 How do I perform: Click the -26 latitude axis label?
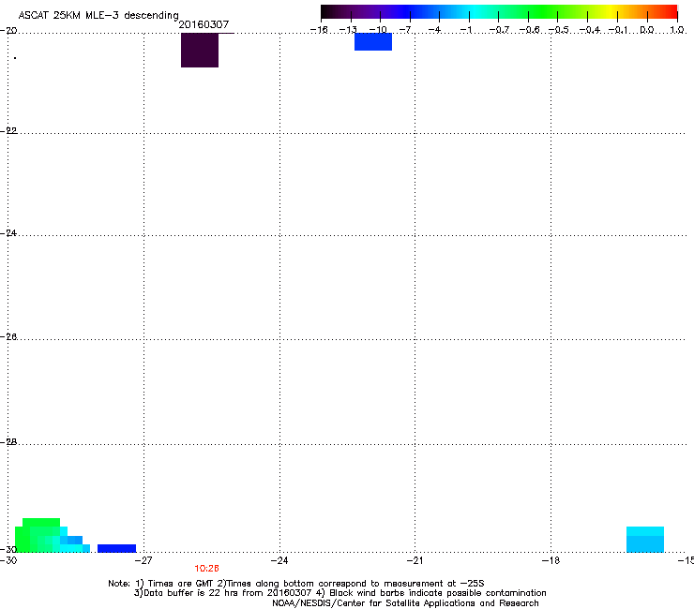(x=8, y=336)
